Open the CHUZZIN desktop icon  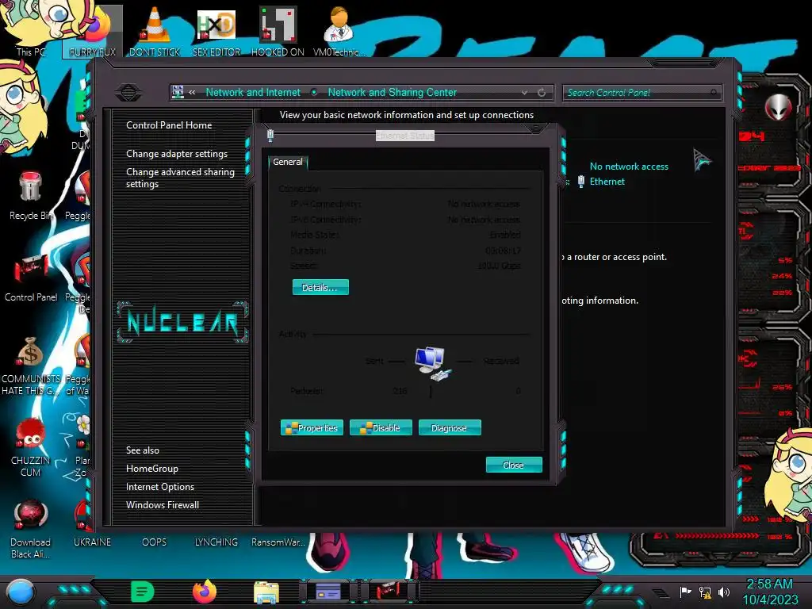tap(31, 447)
